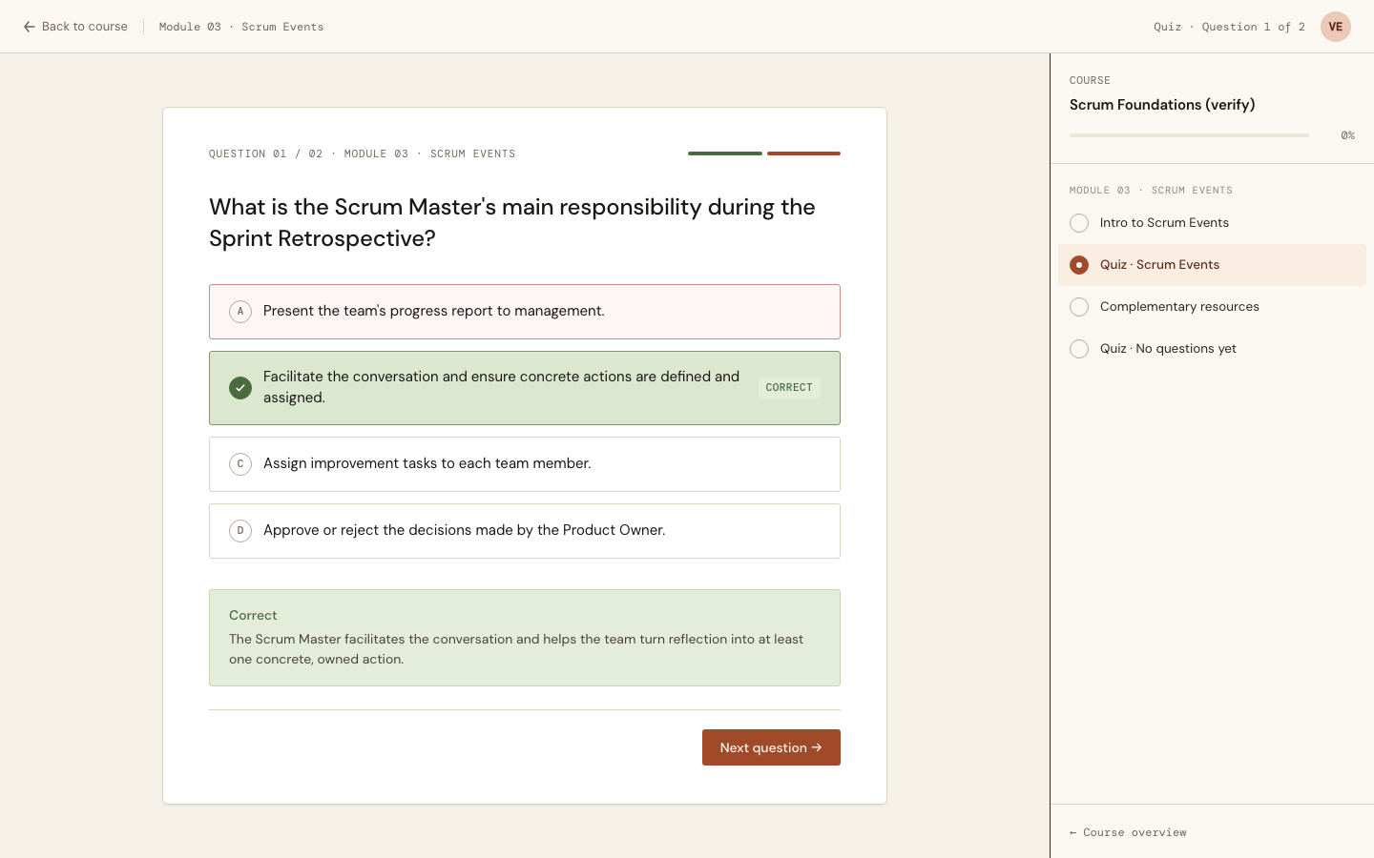
Task: Select answer 'Assign improvement tasks to each team member'
Action: click(x=525, y=464)
